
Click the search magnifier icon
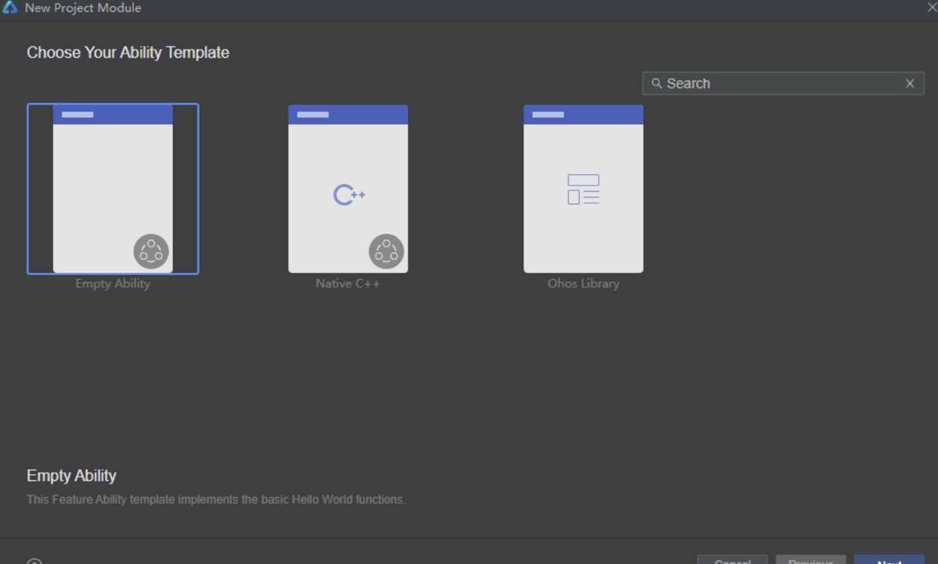(x=657, y=83)
